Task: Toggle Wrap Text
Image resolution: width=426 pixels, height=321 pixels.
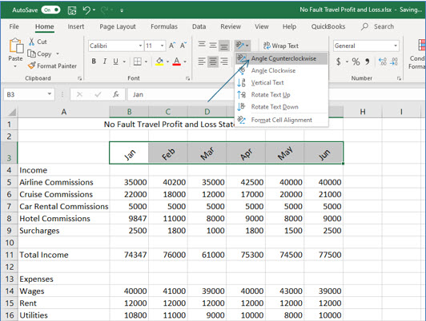Action: (280, 46)
